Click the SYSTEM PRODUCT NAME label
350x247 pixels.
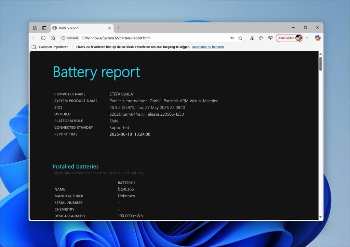click(76, 101)
